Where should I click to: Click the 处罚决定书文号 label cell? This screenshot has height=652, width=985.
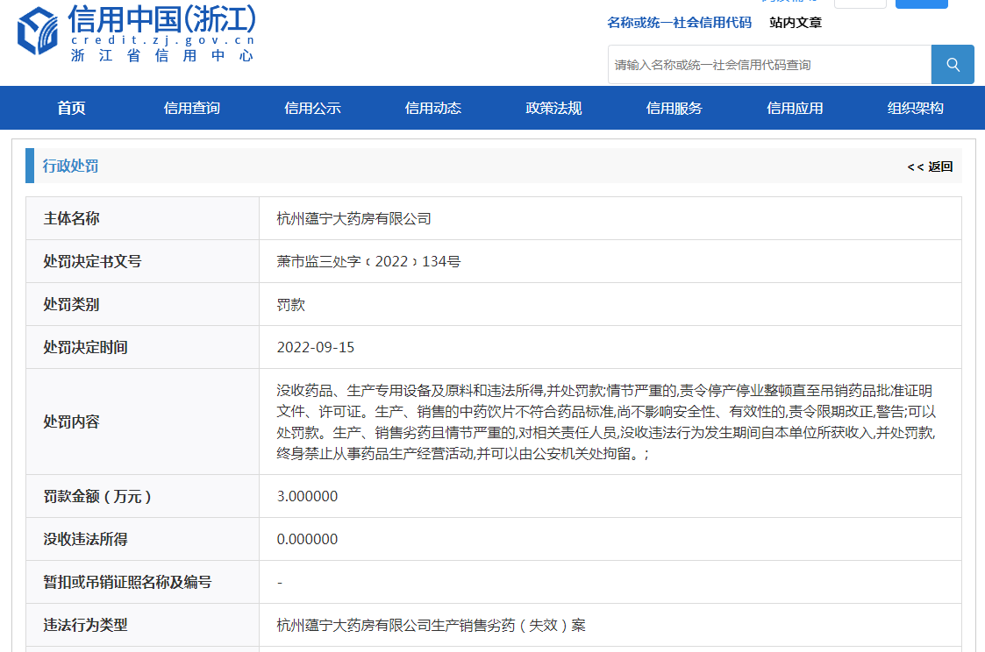pyautogui.click(x=143, y=261)
